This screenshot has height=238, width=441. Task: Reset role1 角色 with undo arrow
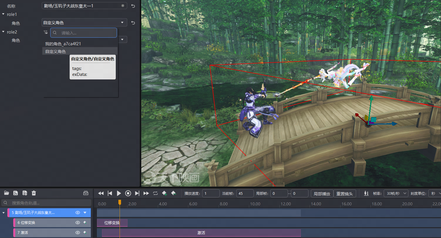[x=133, y=23]
